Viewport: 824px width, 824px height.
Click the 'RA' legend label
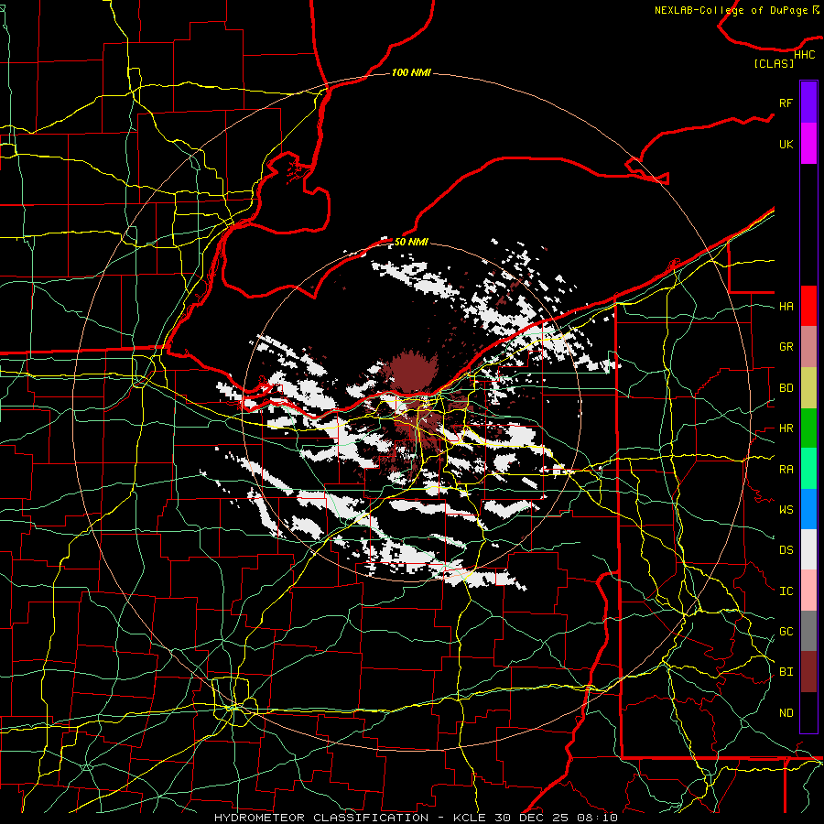click(786, 470)
